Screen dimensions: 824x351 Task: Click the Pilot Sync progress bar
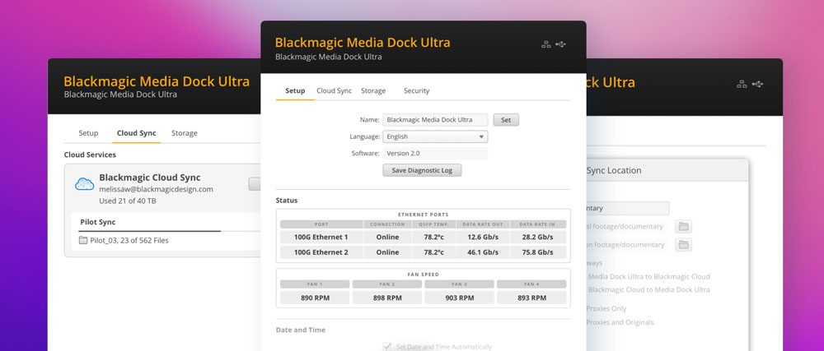coord(170,230)
